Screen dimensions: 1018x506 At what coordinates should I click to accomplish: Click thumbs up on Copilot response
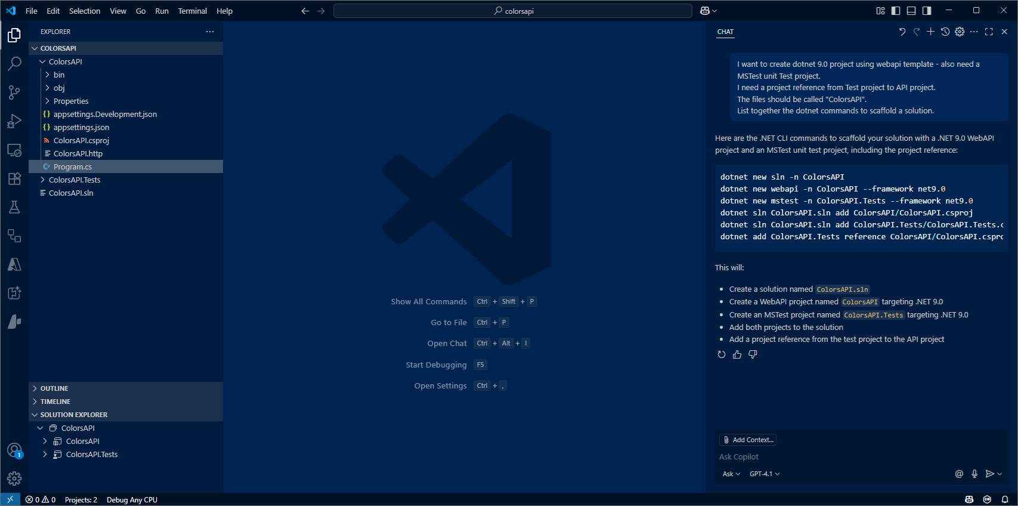click(x=737, y=354)
